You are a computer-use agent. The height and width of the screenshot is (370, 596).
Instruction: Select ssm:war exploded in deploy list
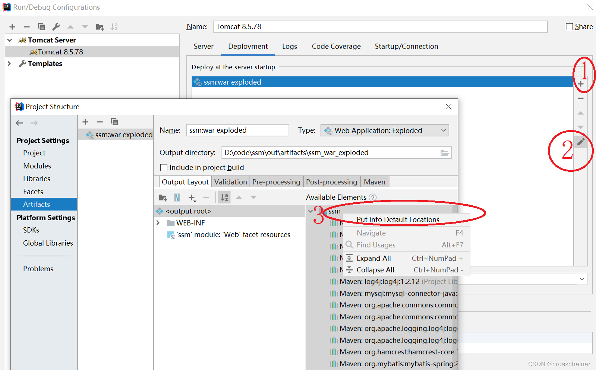tap(382, 82)
